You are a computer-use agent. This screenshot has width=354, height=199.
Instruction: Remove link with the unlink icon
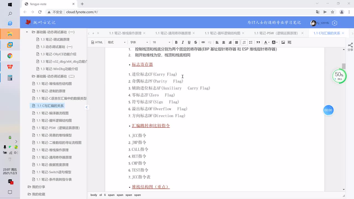click(210, 42)
